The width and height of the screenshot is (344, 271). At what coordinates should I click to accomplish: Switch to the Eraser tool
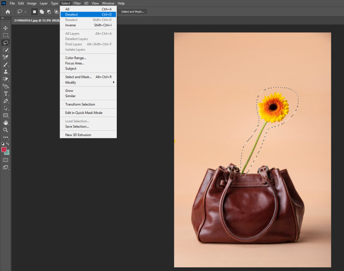click(x=5, y=79)
